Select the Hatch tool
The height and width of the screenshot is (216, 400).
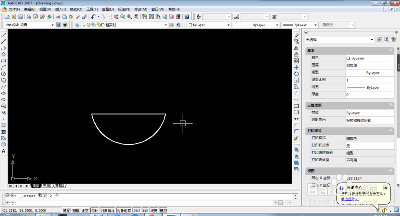[x=4, y=125]
